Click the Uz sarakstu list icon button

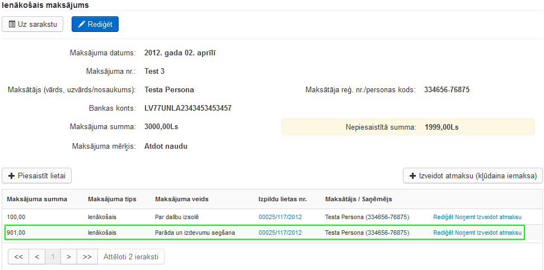pyautogui.click(x=32, y=24)
